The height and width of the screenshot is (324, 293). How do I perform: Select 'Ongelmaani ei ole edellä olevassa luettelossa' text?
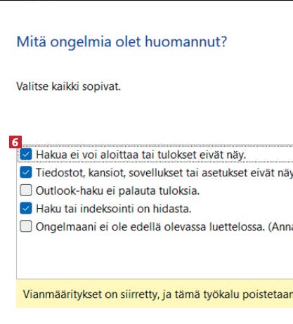pos(150,227)
